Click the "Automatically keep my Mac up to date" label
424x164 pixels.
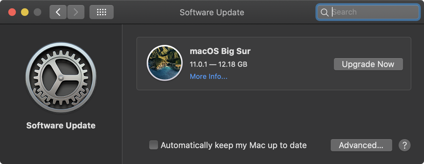click(x=234, y=145)
